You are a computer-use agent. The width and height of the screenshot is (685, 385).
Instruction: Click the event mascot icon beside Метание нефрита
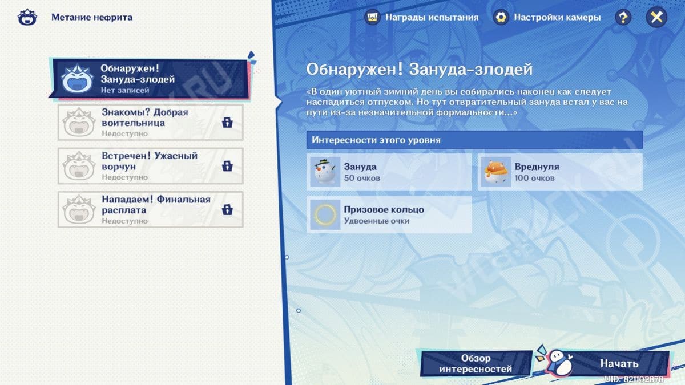(x=27, y=17)
